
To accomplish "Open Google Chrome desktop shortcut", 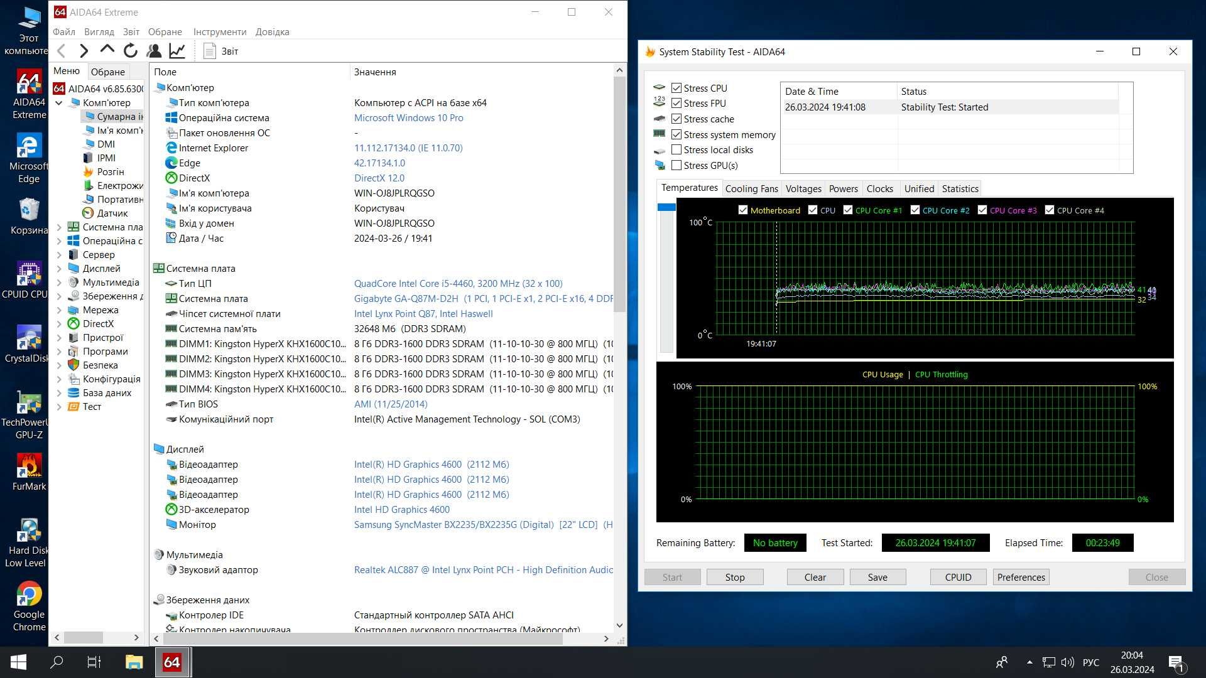I will [x=29, y=606].
